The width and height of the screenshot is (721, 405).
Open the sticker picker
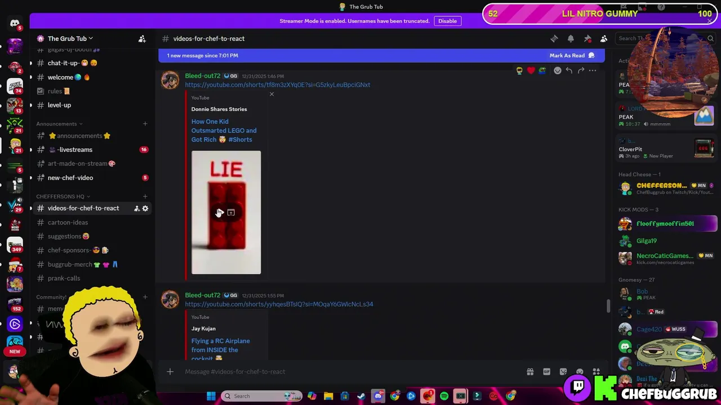[563, 371]
